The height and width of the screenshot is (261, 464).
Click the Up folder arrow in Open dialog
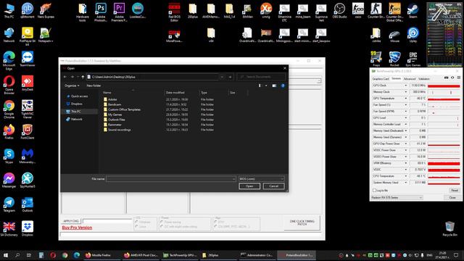coord(83,77)
